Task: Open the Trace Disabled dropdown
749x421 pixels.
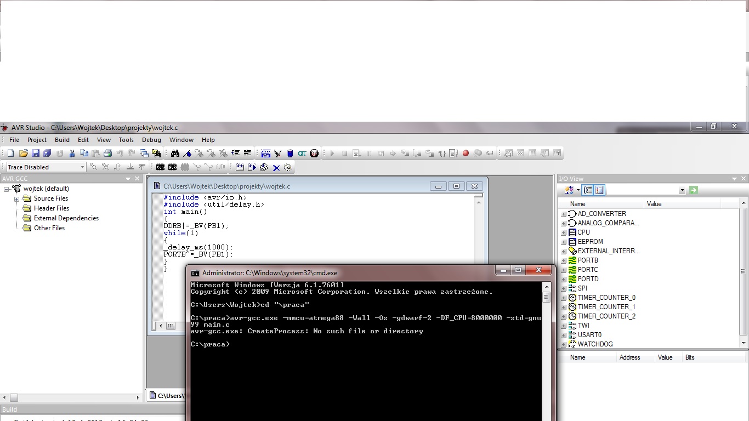Action: pos(83,167)
